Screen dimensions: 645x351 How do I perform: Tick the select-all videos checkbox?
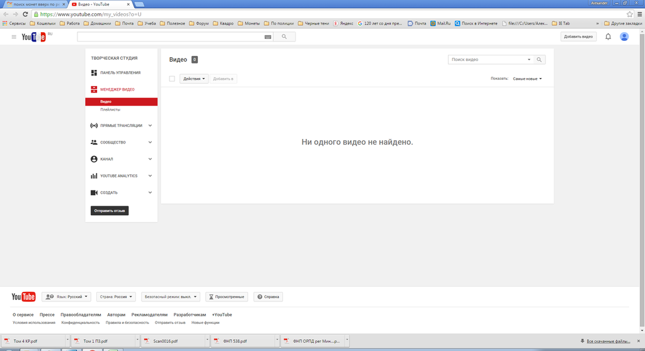[172, 79]
